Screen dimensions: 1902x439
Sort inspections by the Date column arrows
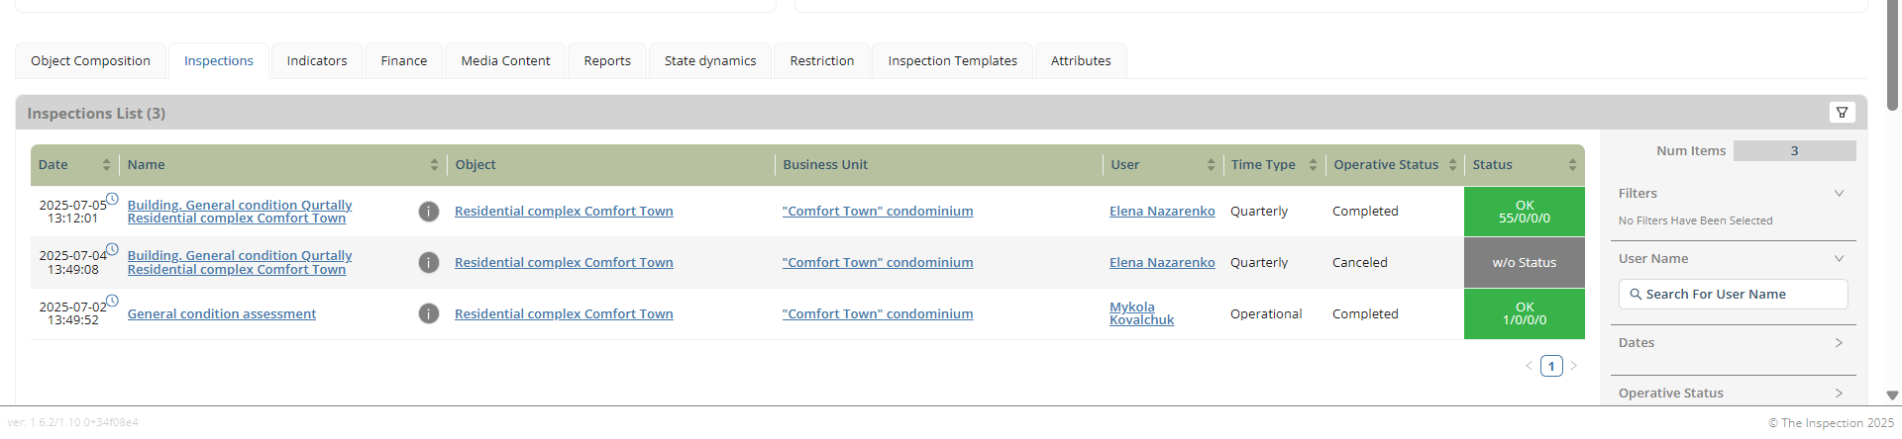point(106,165)
